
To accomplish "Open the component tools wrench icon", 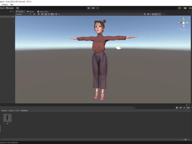I will [145, 14].
